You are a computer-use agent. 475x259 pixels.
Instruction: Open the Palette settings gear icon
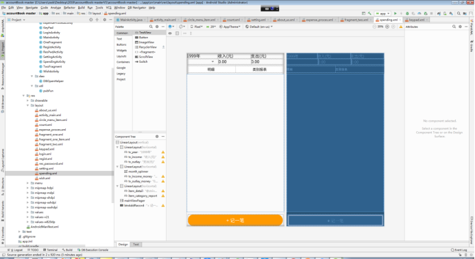pos(157,27)
